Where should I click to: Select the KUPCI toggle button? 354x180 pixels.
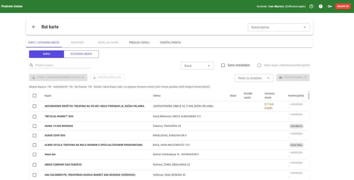(47, 54)
